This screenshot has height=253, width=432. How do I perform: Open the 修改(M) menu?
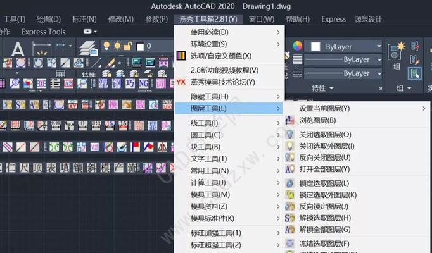point(121,19)
